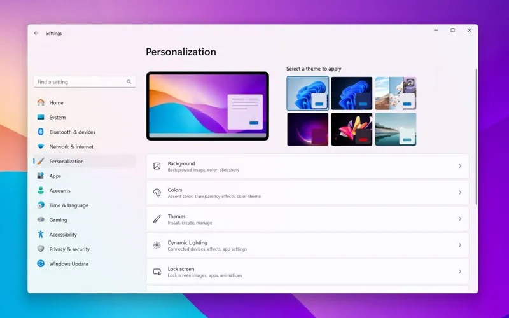Screen dimensions: 509x318
Task: Click the System monitor icon
Action: [41, 117]
